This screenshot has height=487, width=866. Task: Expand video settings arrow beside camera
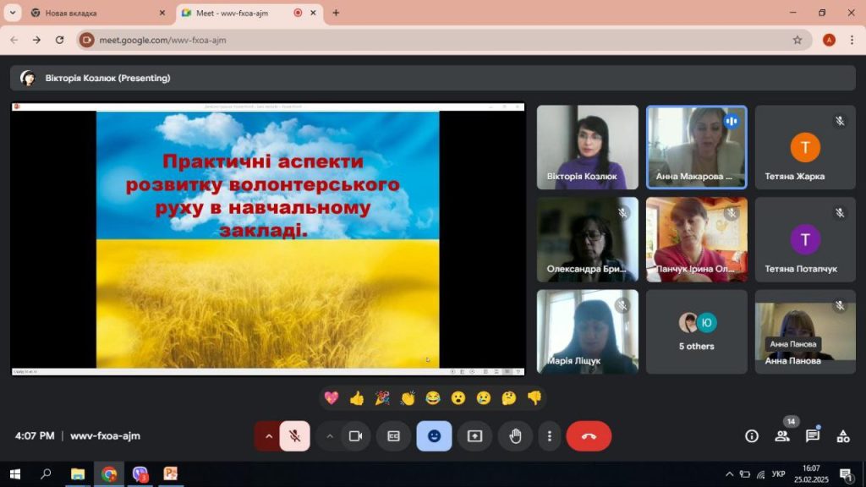pos(330,436)
